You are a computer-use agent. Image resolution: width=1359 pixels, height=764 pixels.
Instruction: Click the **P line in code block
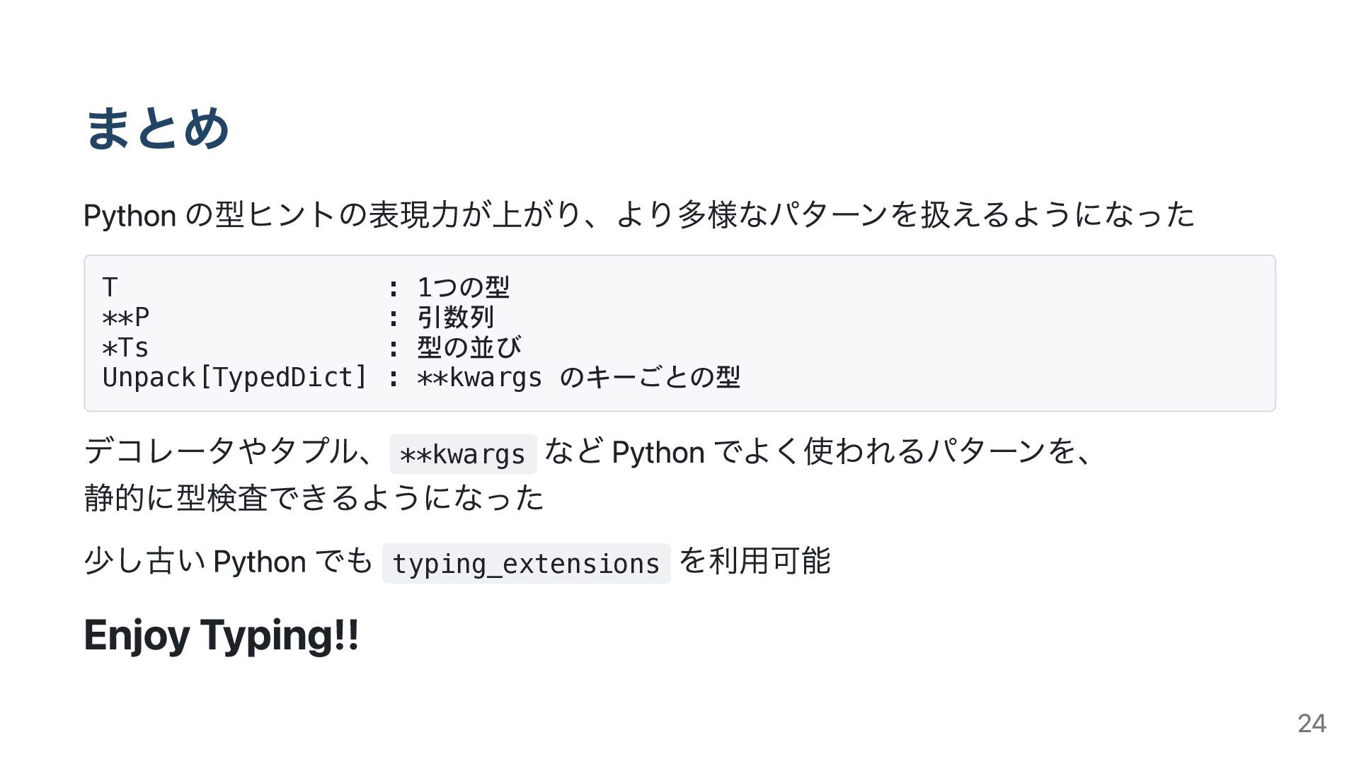click(x=298, y=317)
